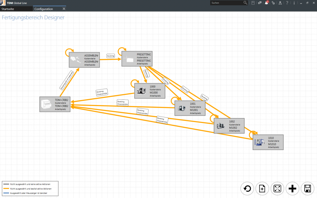This screenshot has height=198, width=317.
Task: Click the tool assembly icon in ASSEMBLING node
Action: [75, 60]
